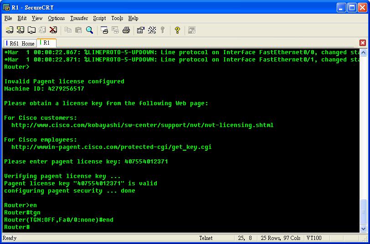Open the Transfer menu
The width and height of the screenshot is (370, 244).
(79, 18)
